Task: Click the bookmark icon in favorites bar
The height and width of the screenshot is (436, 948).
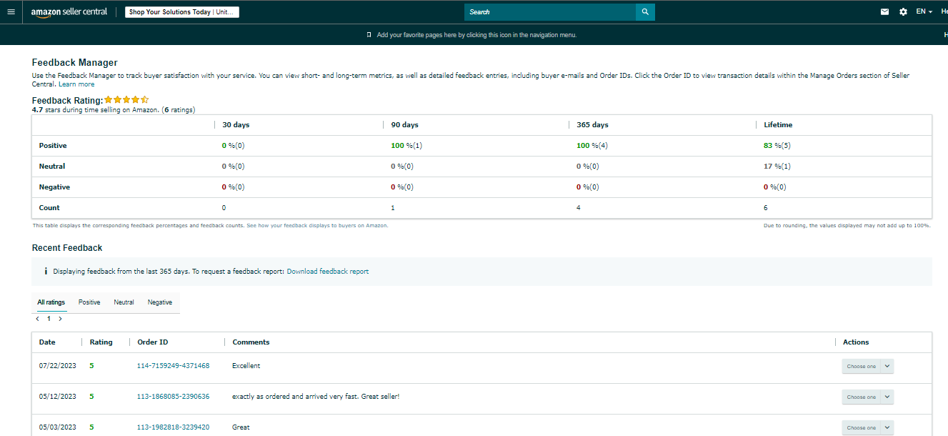Action: click(x=369, y=34)
